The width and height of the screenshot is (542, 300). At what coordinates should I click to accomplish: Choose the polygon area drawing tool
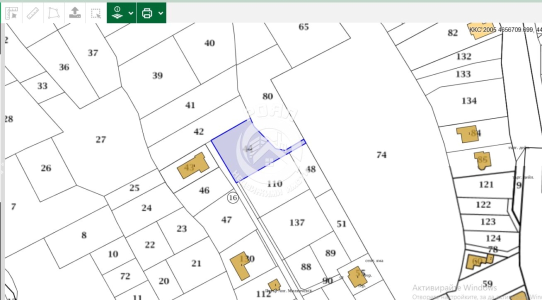click(53, 13)
